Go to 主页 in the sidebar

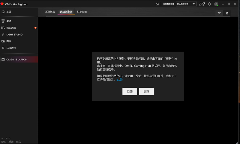click(x=9, y=12)
